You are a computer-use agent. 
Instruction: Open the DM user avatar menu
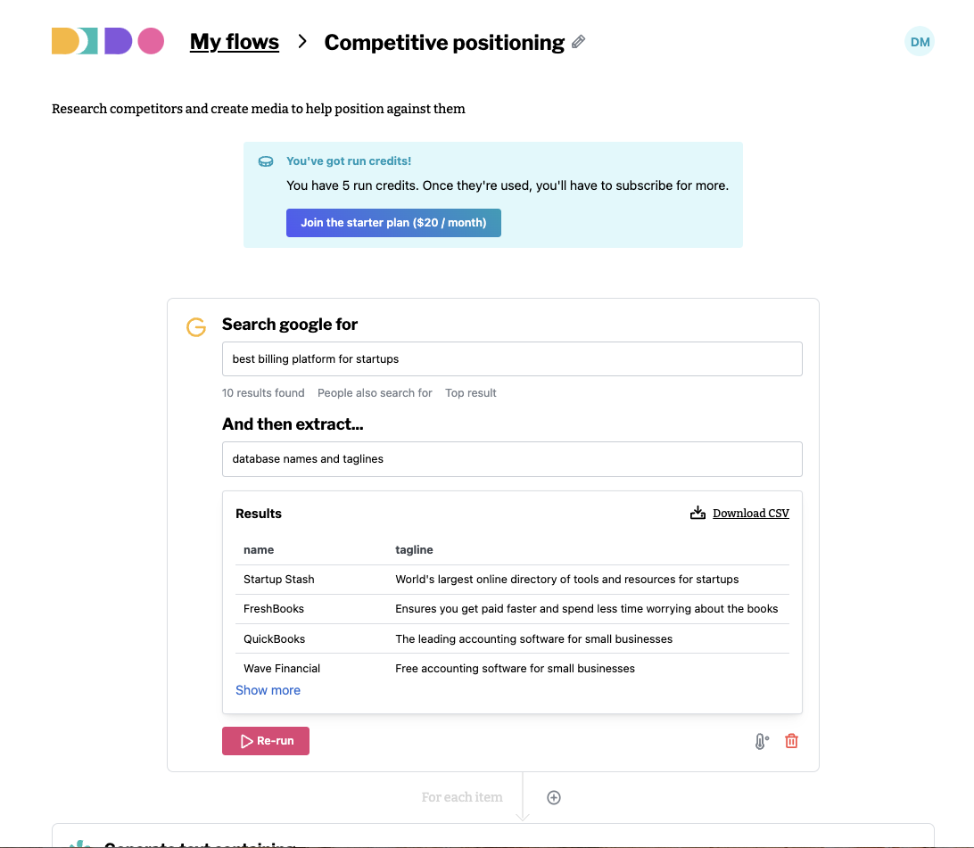coord(920,42)
